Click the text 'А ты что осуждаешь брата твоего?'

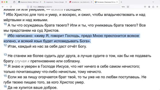click(38, 25)
